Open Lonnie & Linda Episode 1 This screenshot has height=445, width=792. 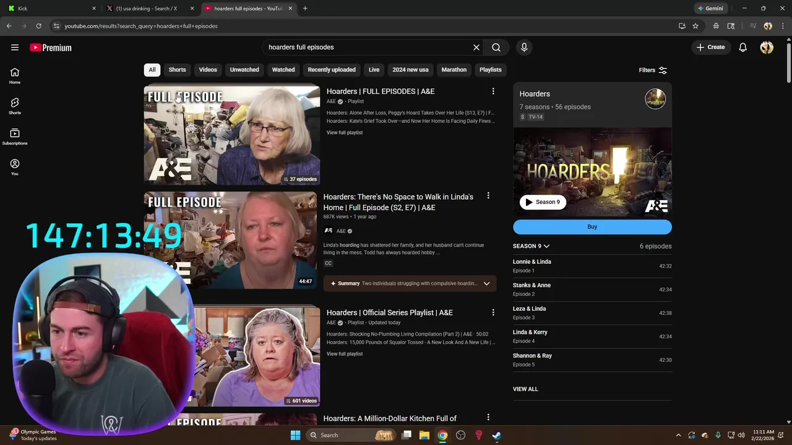(x=592, y=266)
